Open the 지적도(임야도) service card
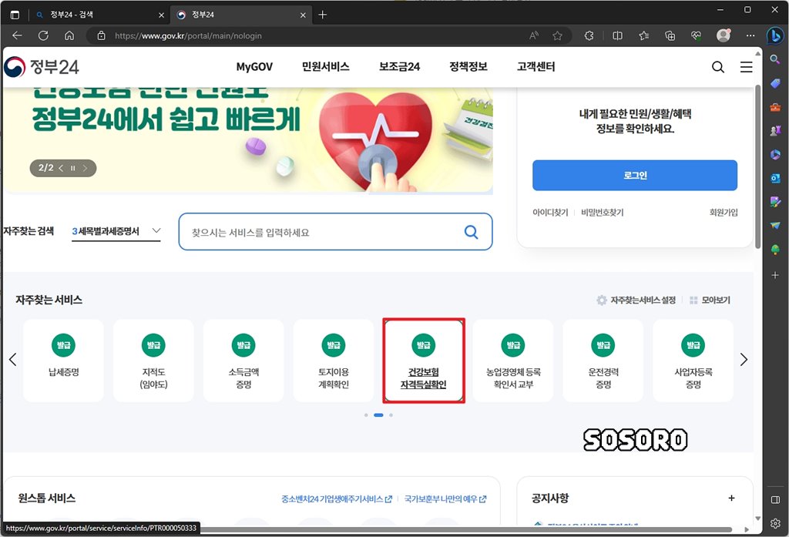Viewport: 789px width, 537px height. pyautogui.click(x=153, y=361)
